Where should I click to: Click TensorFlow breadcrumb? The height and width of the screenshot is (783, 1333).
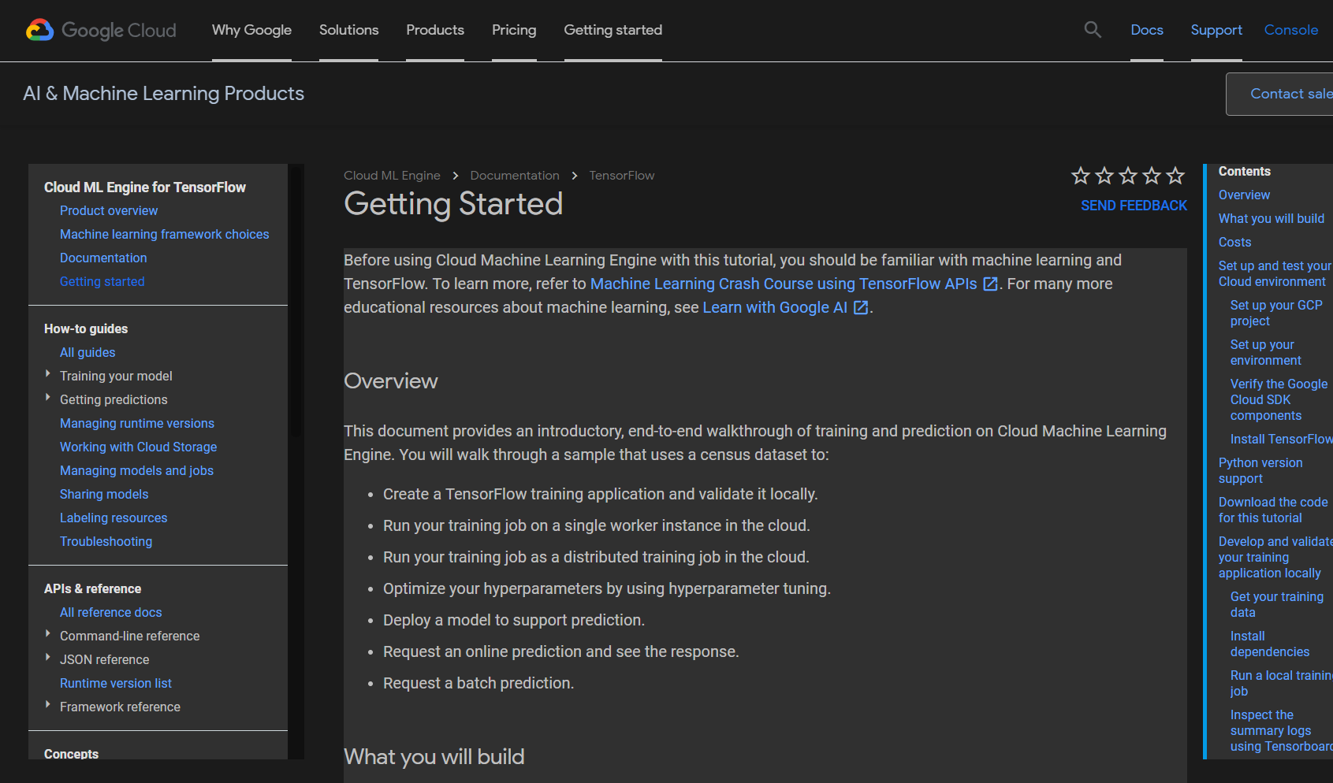point(622,176)
